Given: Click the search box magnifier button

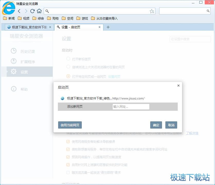Looking at the screenshot, I should [x=208, y=11].
